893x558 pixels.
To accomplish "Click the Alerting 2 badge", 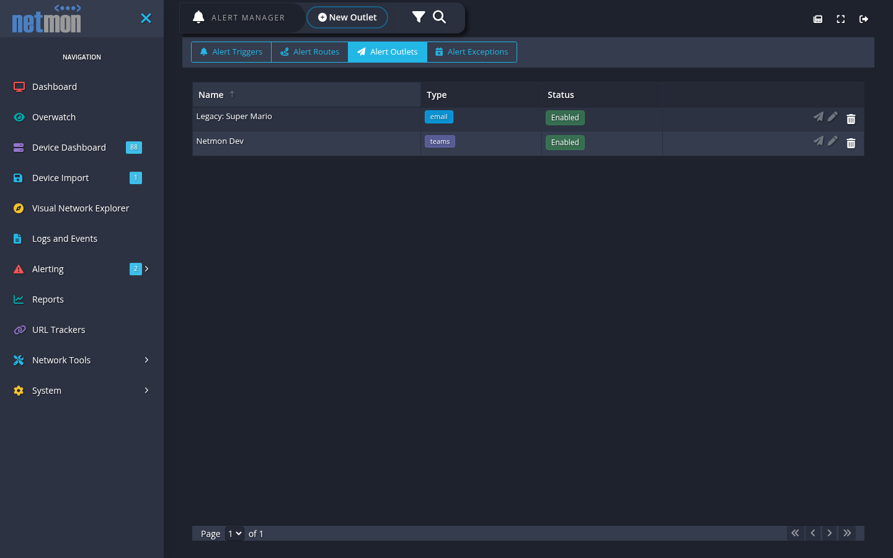I will [x=135, y=269].
